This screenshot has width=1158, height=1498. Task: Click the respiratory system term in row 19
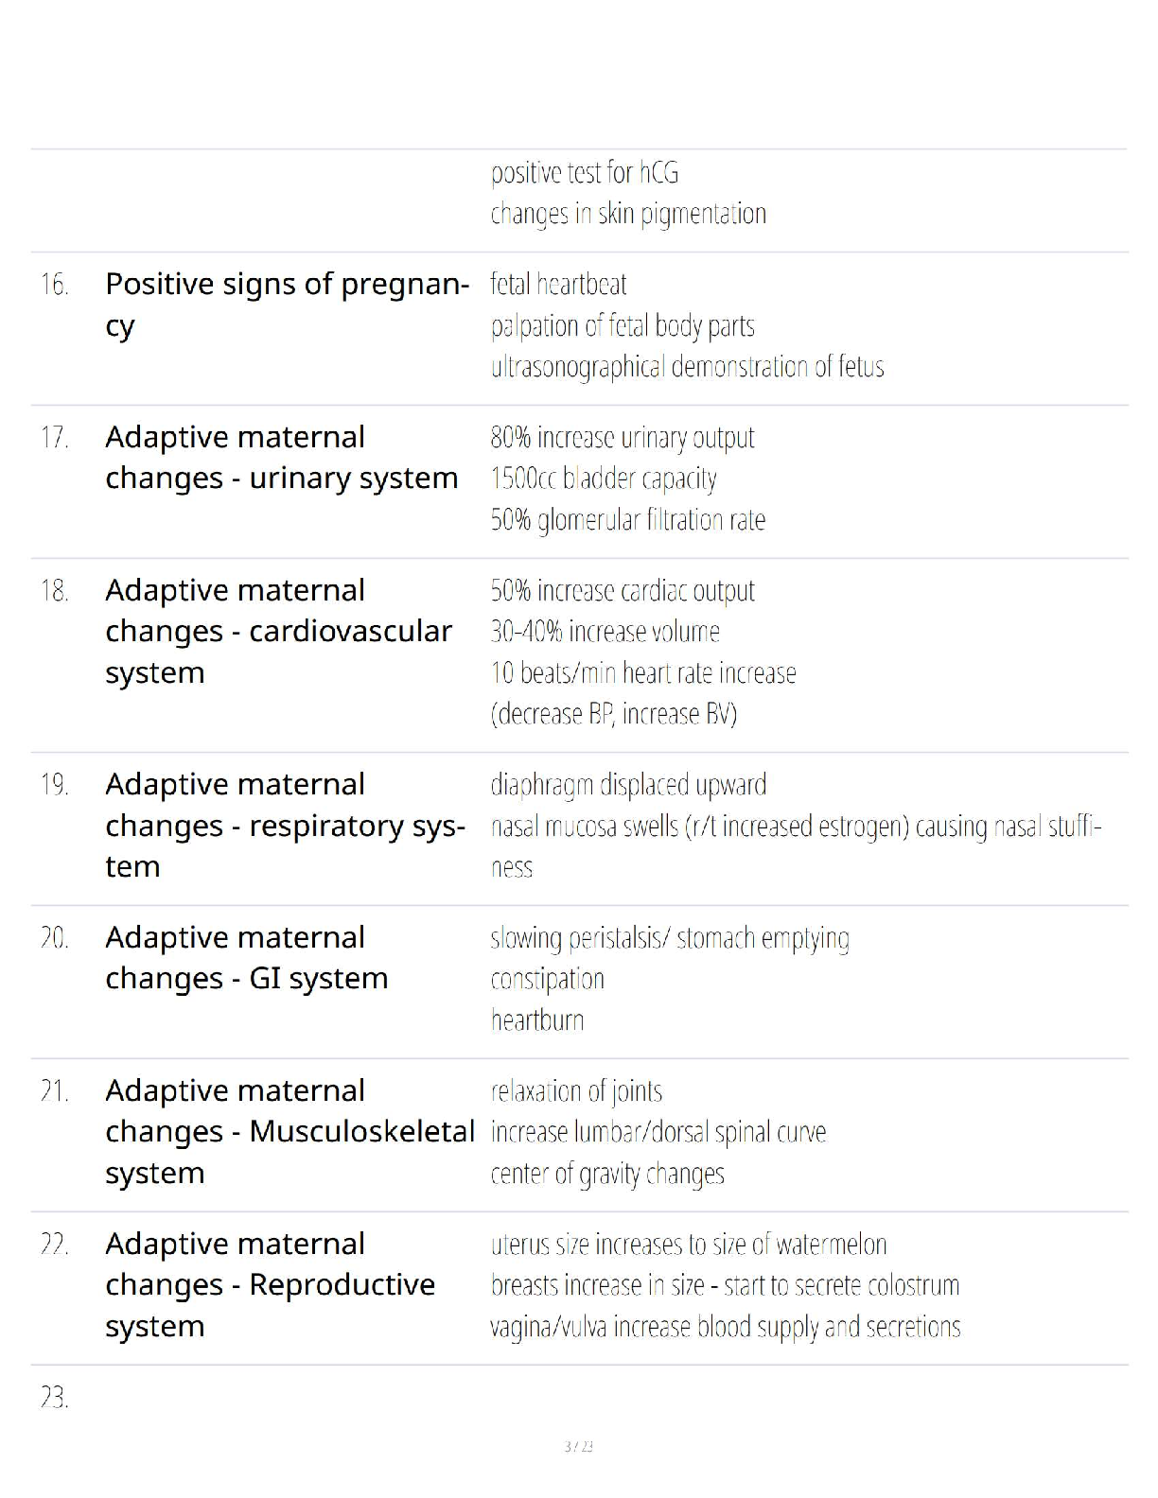click(x=285, y=825)
